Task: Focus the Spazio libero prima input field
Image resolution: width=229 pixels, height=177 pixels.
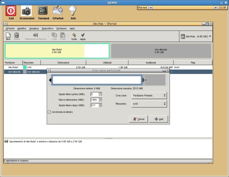Action: coord(95,94)
